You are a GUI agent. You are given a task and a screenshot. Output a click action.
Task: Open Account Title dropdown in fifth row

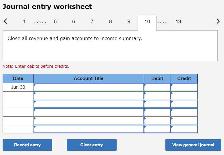(89, 121)
